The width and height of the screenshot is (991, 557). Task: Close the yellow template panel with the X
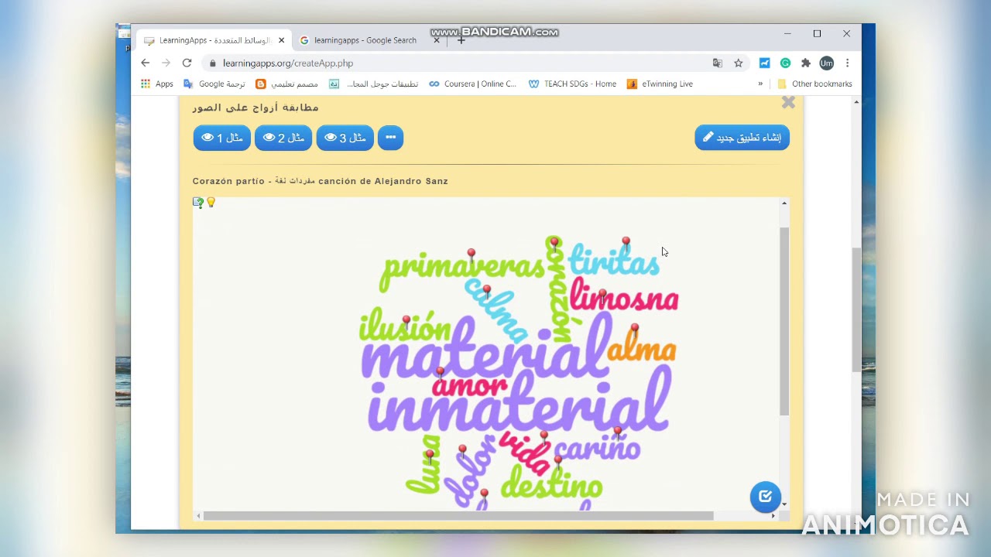(788, 102)
